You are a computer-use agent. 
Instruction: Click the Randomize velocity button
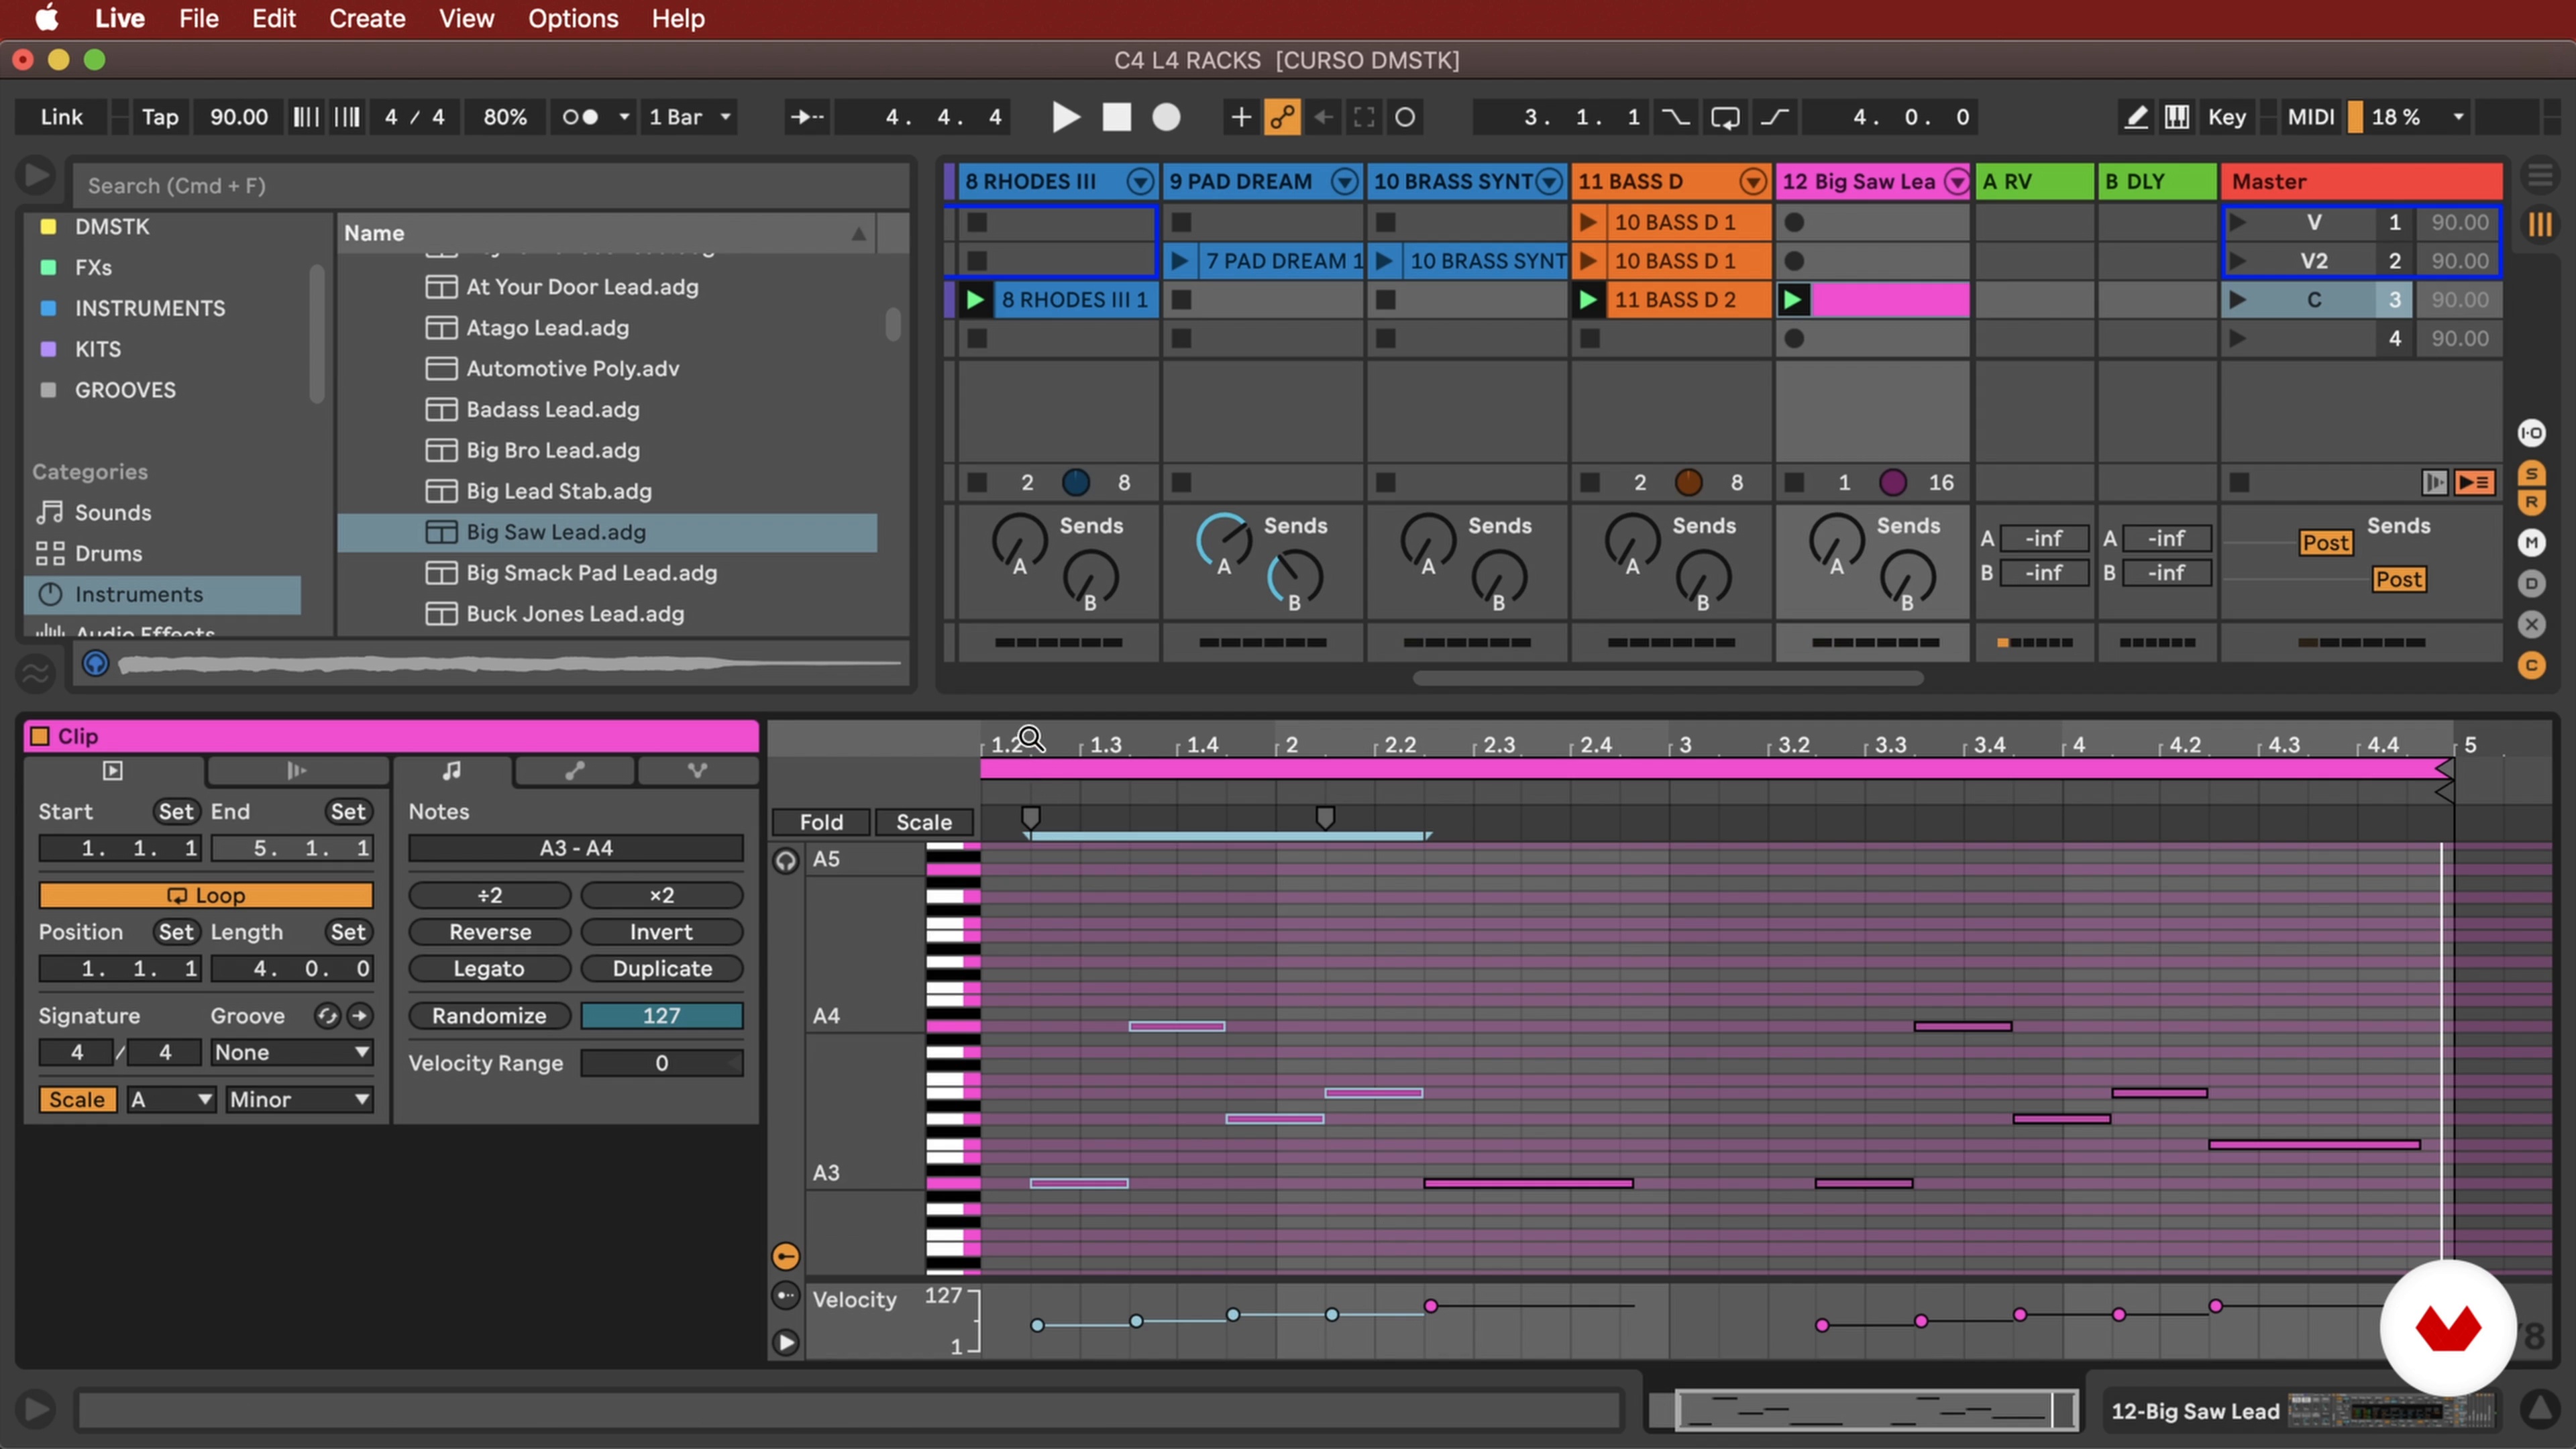pos(490,1015)
